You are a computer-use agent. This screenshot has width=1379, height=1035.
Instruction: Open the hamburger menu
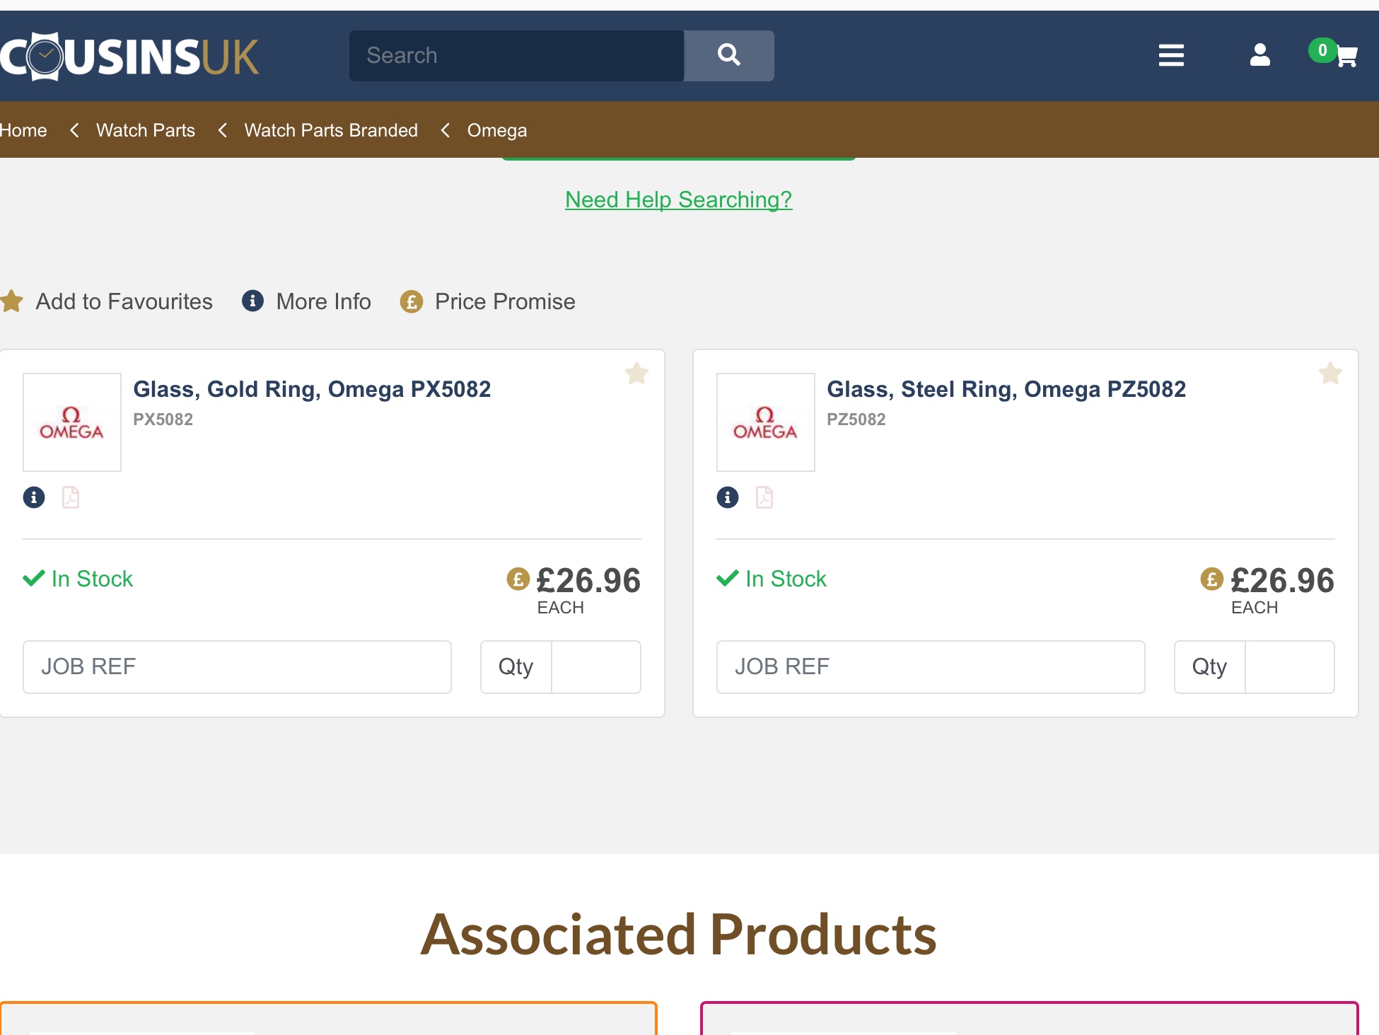[x=1171, y=55]
